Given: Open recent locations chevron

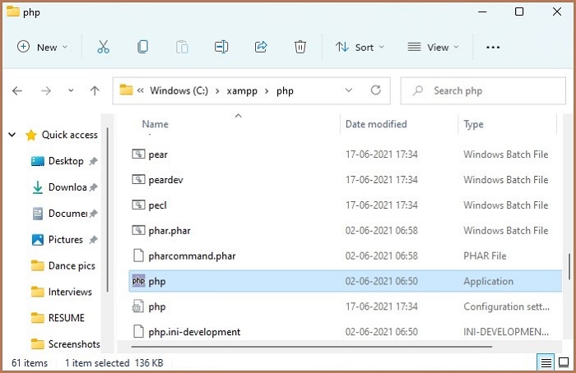Looking at the screenshot, I should pos(71,90).
